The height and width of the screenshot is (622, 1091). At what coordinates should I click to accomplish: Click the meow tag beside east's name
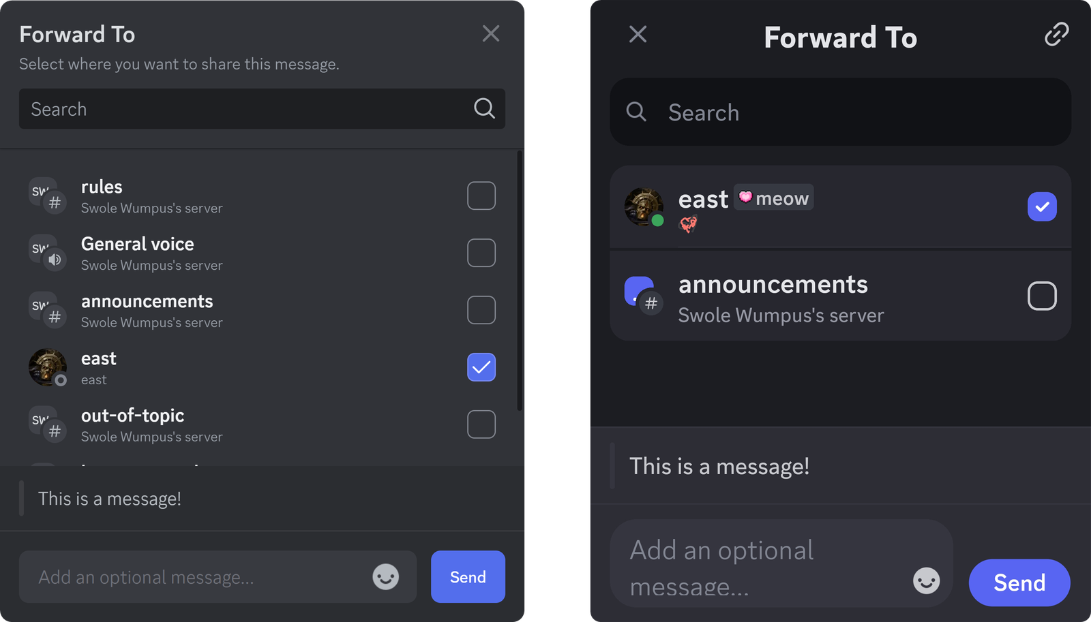773,198
